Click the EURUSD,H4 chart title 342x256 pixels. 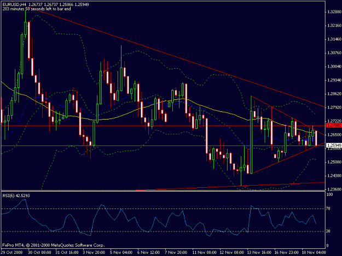click(15, 4)
